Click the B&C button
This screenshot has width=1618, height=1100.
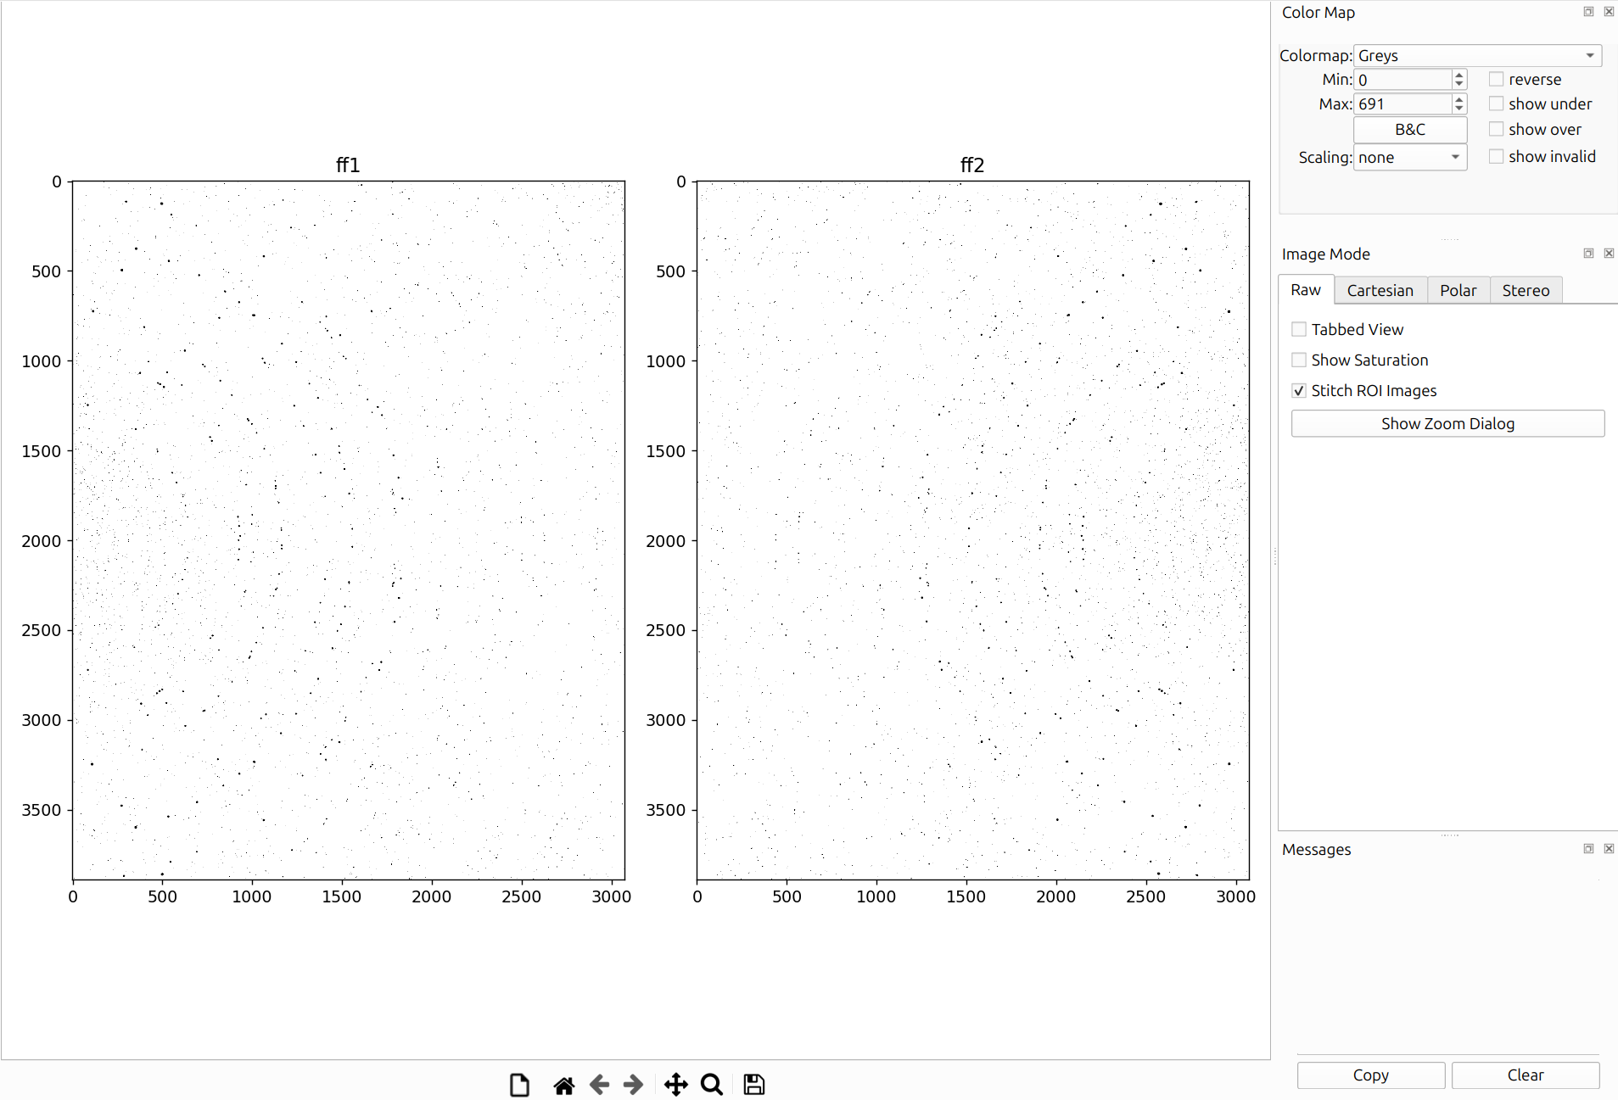1410,129
